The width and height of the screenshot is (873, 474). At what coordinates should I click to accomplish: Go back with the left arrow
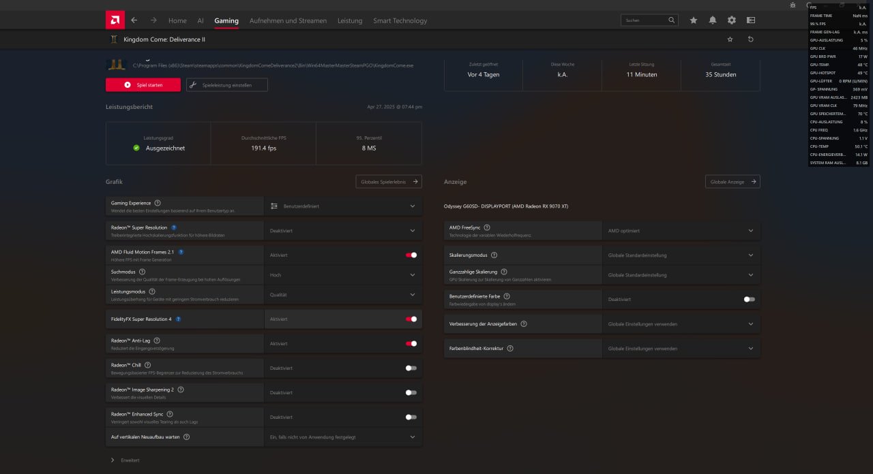134,20
